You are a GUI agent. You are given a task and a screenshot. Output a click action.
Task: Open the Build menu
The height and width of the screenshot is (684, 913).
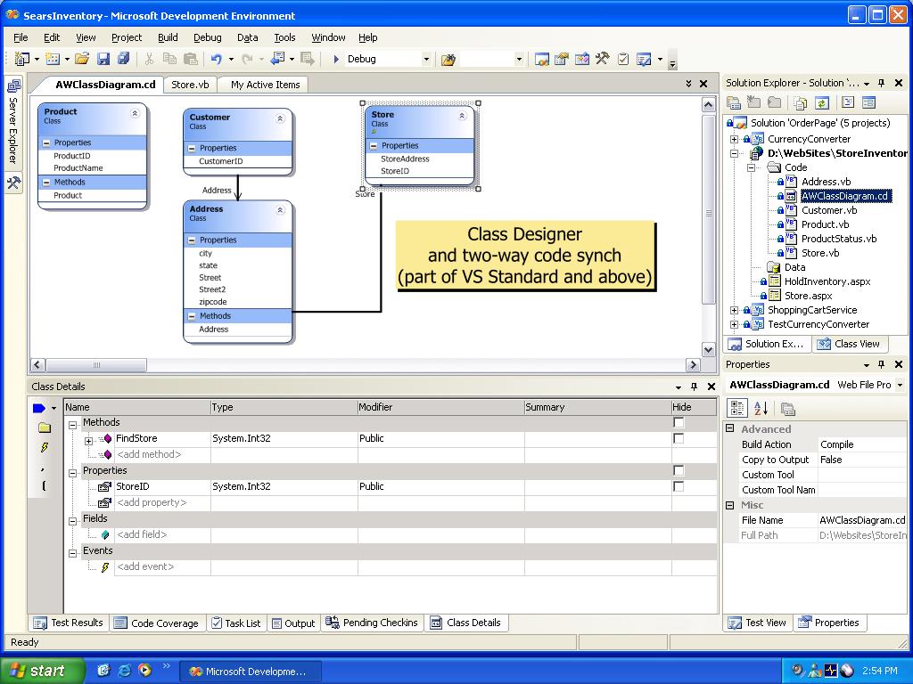click(x=168, y=37)
